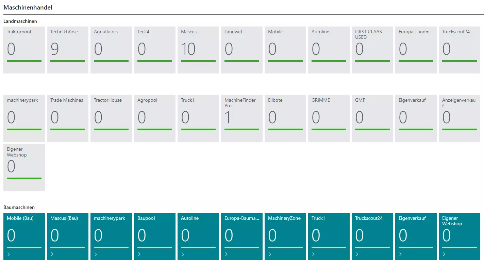
Task: Select the MachineFinder Pro tile
Action: [x=241, y=118]
